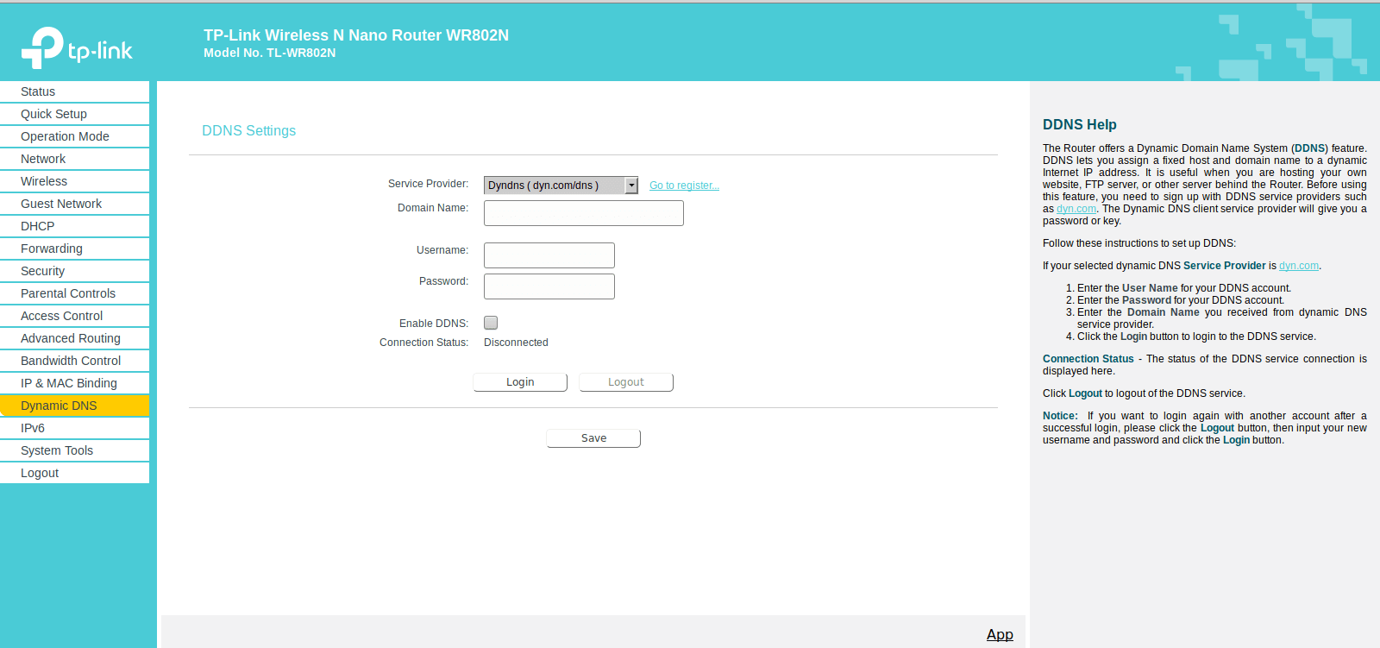The image size is (1380, 648).
Task: Click the dropdown arrow beside Dyndns
Action: click(x=631, y=186)
